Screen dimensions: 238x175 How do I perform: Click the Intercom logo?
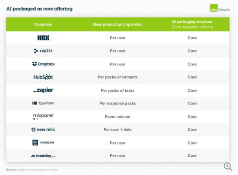tap(43, 143)
